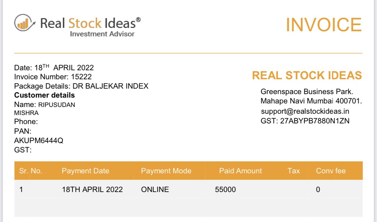Viewport: 377px width, 222px height.
Task: Click the 'Paid Amount' column header
Action: click(240, 171)
